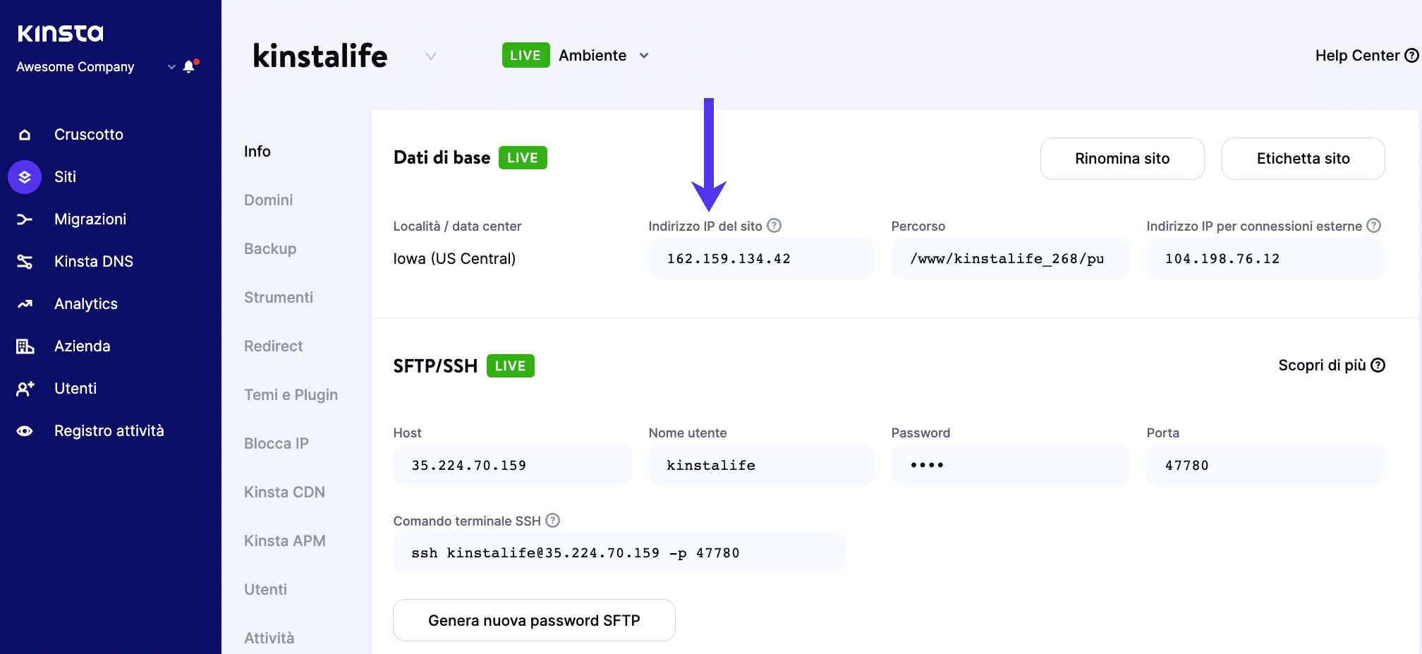1422x654 pixels.
Task: Click the Scopri di più help icon
Action: pos(1377,365)
